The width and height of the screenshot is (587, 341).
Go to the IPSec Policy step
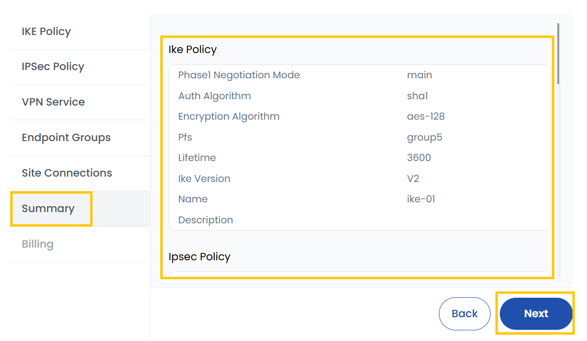[53, 67]
